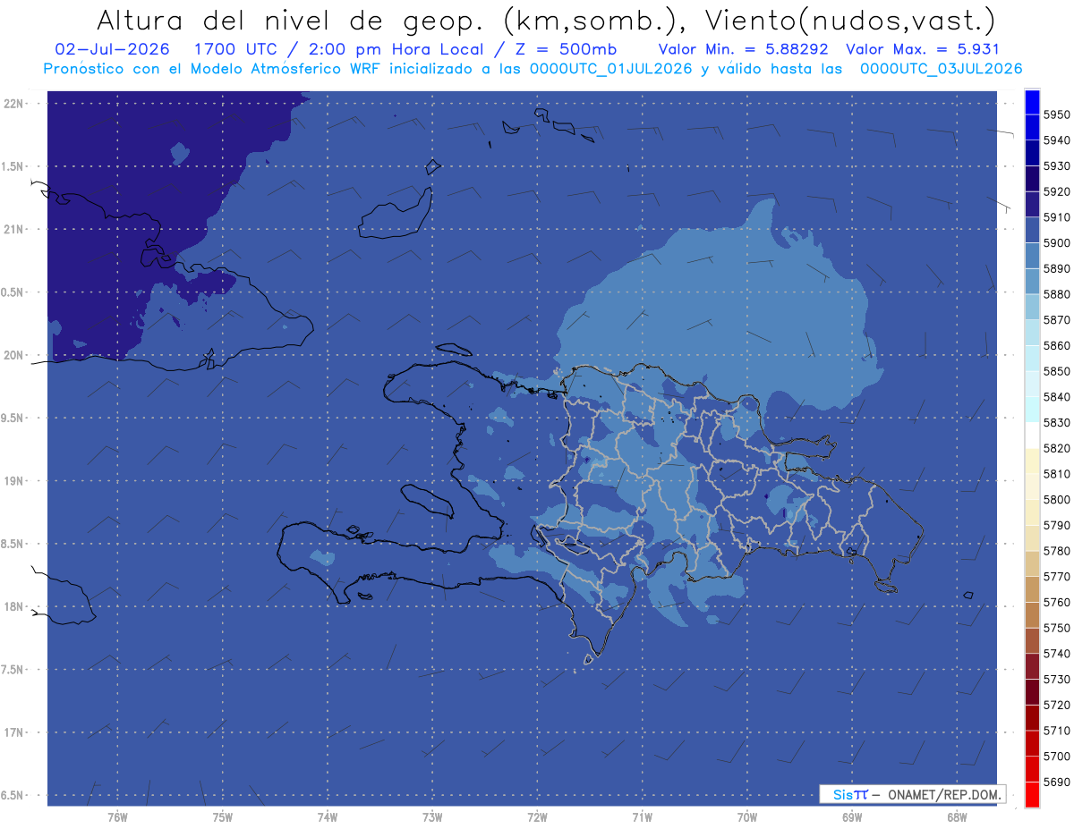Click the 5910 color scale label
This screenshot has width=1074, height=829.
[1056, 217]
